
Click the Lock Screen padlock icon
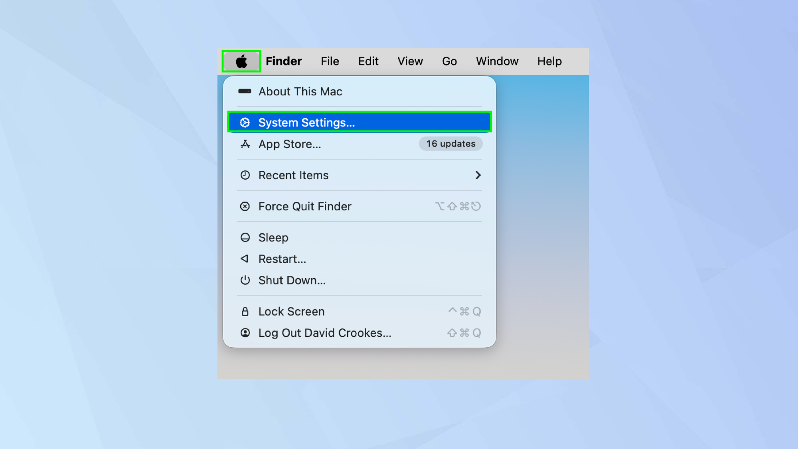pyautogui.click(x=245, y=311)
